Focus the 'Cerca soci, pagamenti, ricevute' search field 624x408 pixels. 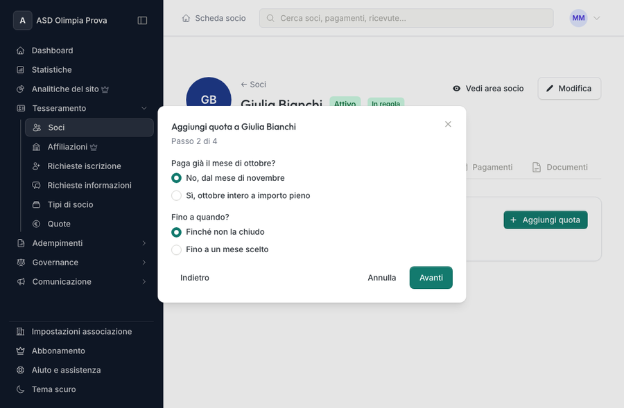click(406, 18)
